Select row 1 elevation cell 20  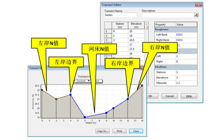click(x=136, y=31)
